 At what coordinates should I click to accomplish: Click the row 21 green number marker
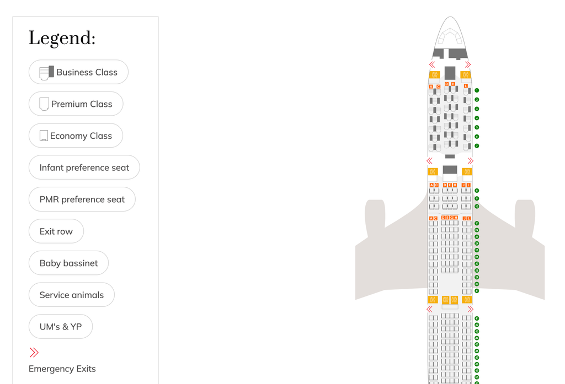pyautogui.click(x=477, y=224)
